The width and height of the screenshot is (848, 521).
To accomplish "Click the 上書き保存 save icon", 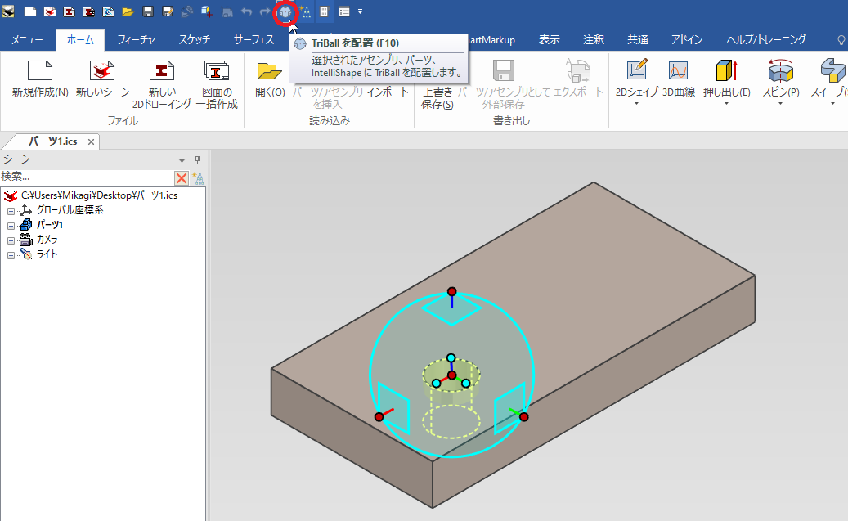I will [x=437, y=71].
